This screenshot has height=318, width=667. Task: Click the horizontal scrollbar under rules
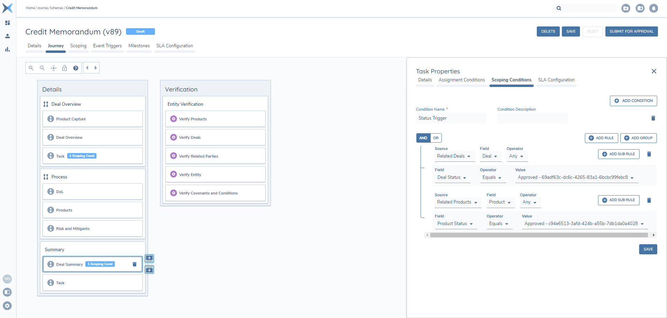click(x=539, y=235)
